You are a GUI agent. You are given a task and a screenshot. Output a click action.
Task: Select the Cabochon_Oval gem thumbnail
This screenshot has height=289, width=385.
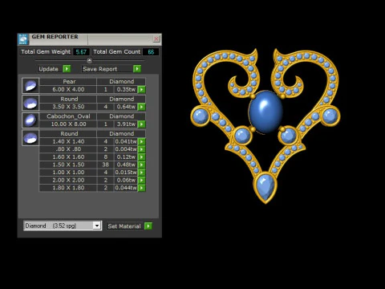pyautogui.click(x=30, y=120)
